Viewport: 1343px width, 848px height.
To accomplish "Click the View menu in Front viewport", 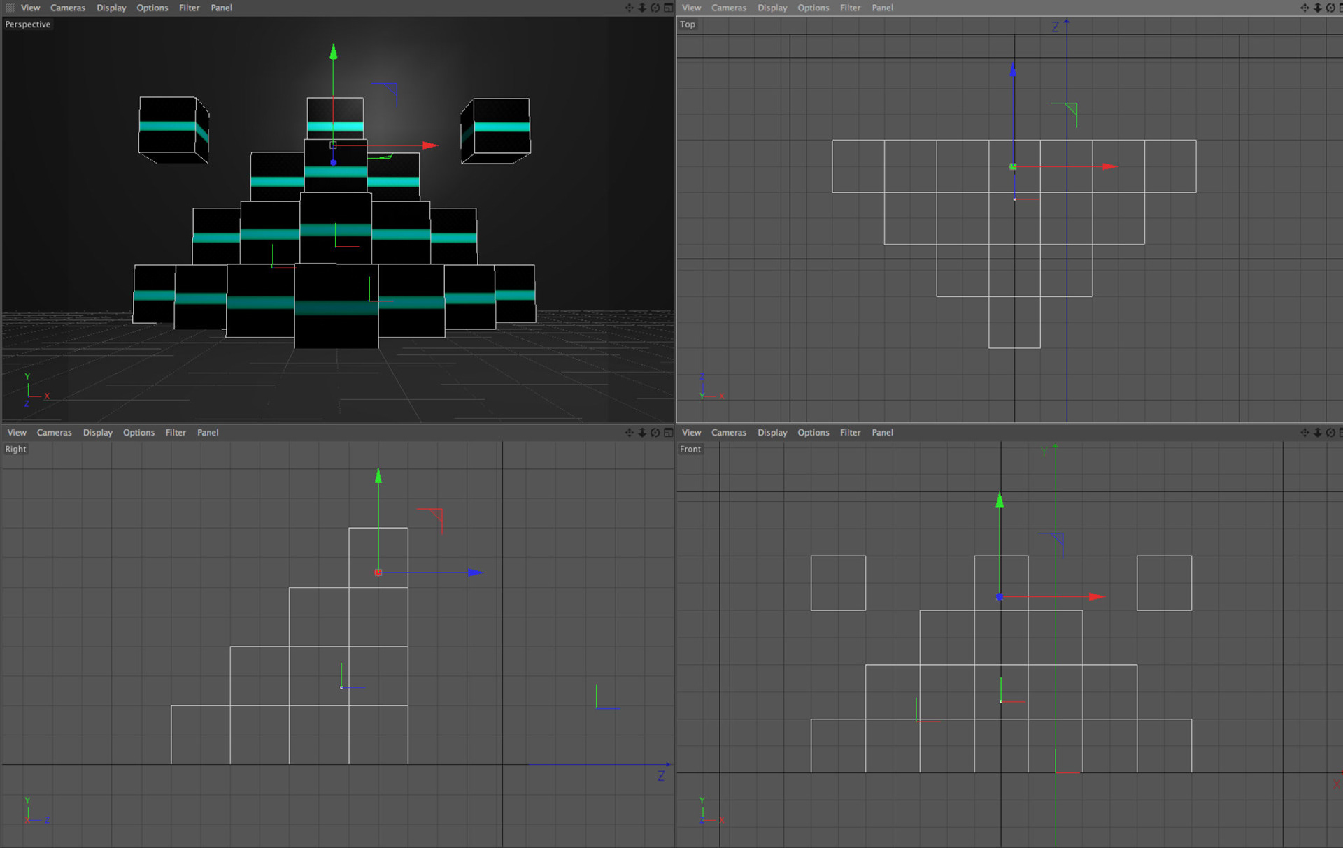I will (691, 433).
